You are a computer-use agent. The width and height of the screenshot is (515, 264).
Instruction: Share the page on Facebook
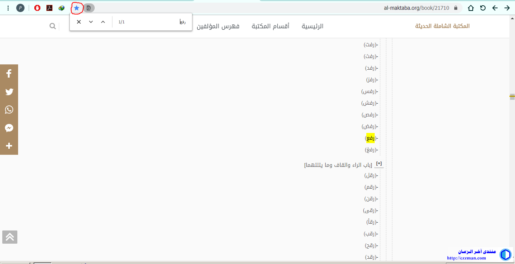pyautogui.click(x=9, y=73)
